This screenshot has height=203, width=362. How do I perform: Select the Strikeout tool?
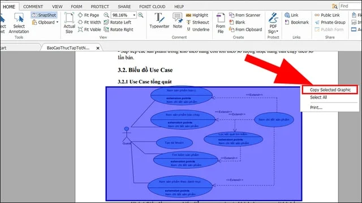(x=197, y=23)
